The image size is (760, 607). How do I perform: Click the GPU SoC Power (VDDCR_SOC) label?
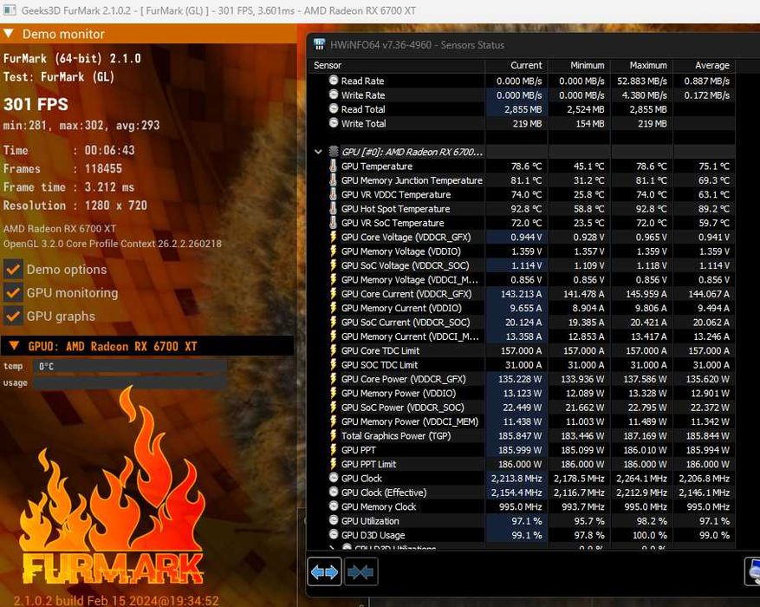pos(402,408)
